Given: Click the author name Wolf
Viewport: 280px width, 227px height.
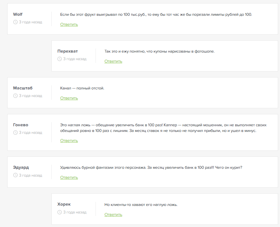Looking at the screenshot, I should (x=18, y=14).
